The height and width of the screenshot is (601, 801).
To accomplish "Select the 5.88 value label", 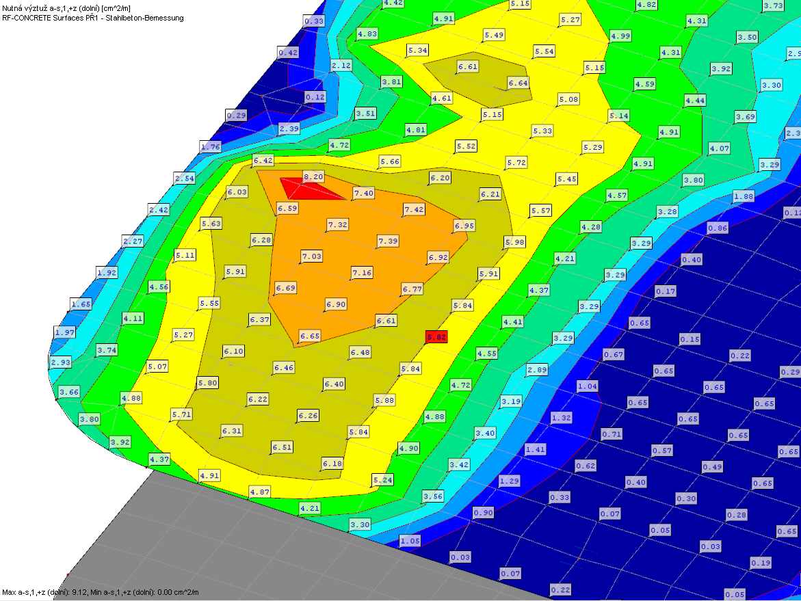I will [x=384, y=401].
